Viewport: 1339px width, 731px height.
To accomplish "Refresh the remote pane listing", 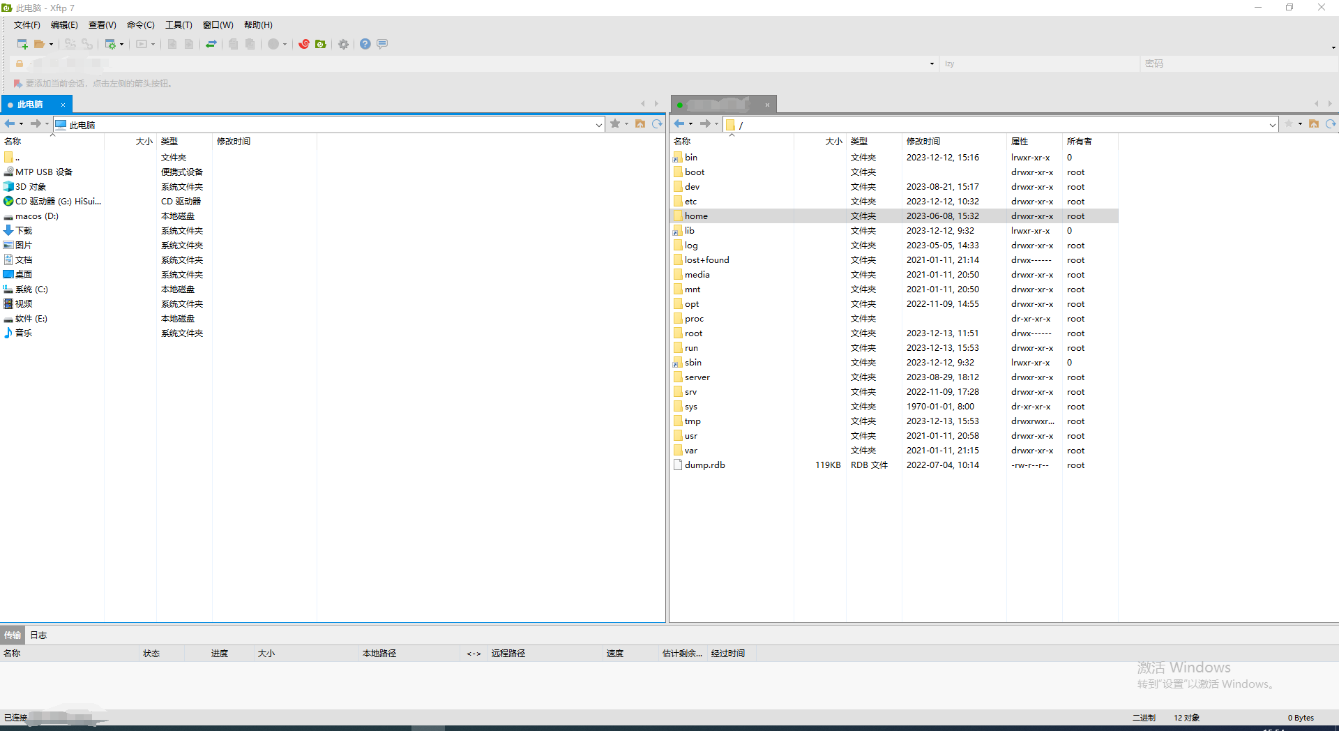I will point(1331,123).
